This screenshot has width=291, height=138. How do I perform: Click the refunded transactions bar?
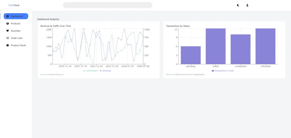coord(265,46)
